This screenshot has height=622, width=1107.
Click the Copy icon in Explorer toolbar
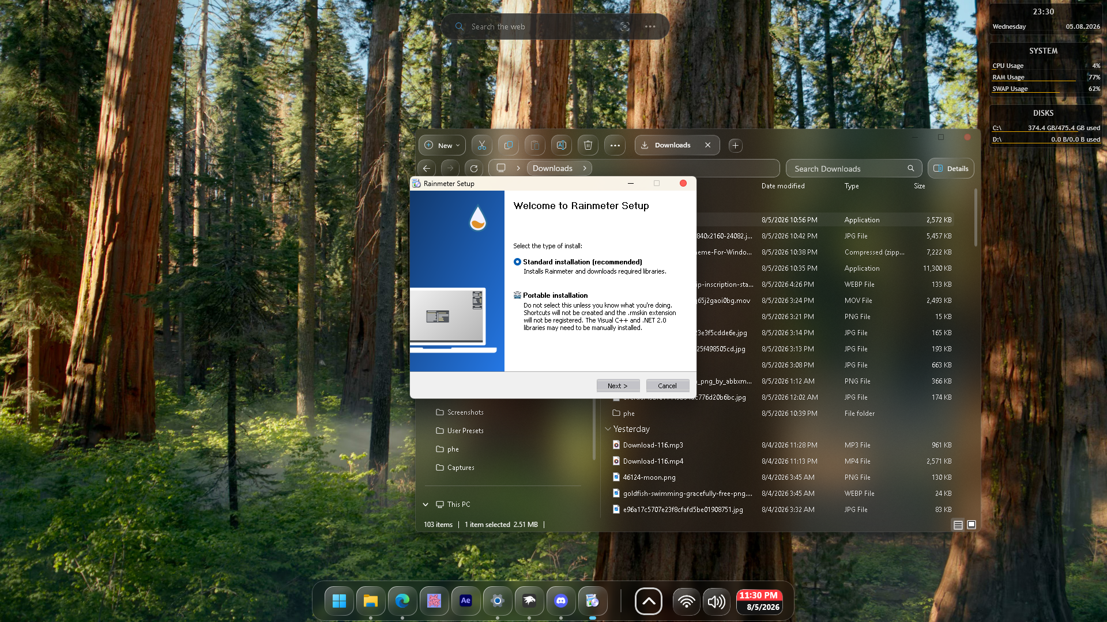coord(509,145)
